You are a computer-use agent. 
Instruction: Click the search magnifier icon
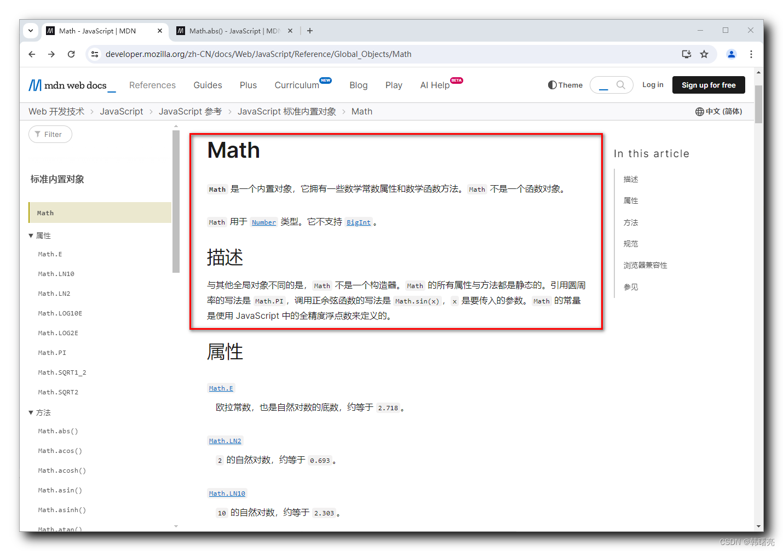(x=620, y=85)
